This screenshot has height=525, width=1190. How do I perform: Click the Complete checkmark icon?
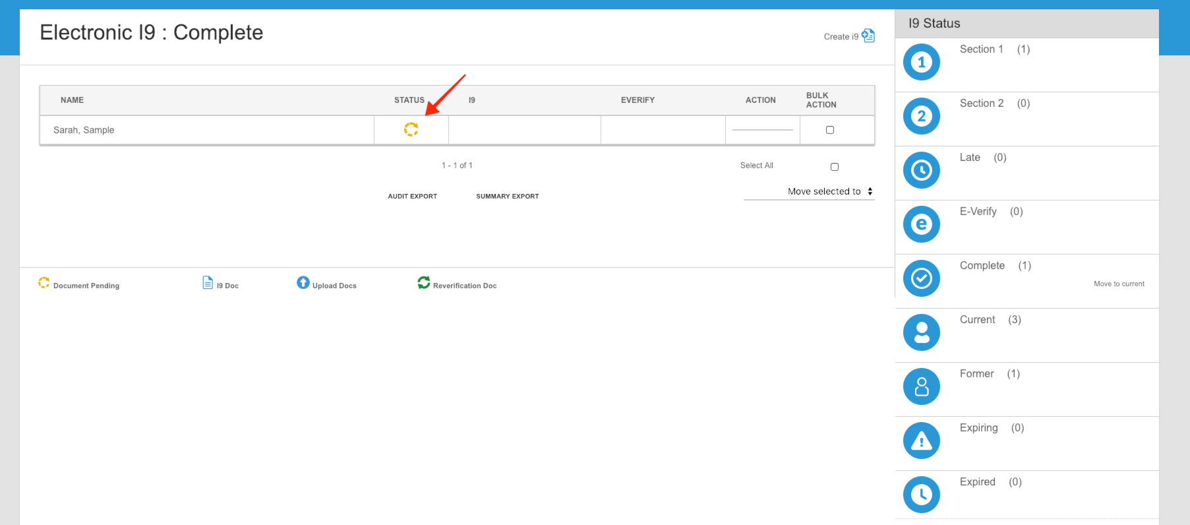(x=921, y=278)
